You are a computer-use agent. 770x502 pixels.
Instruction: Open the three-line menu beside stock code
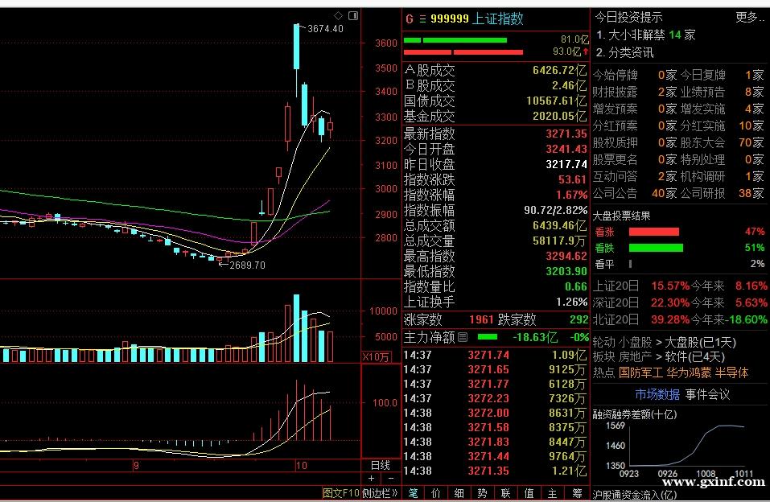click(x=422, y=19)
